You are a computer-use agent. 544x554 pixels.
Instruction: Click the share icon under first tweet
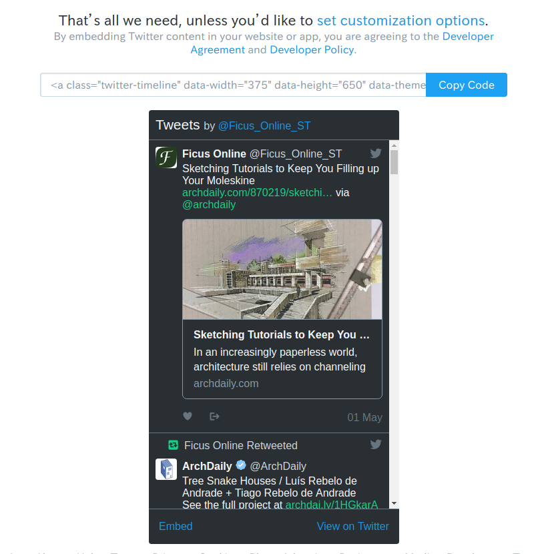(x=214, y=417)
